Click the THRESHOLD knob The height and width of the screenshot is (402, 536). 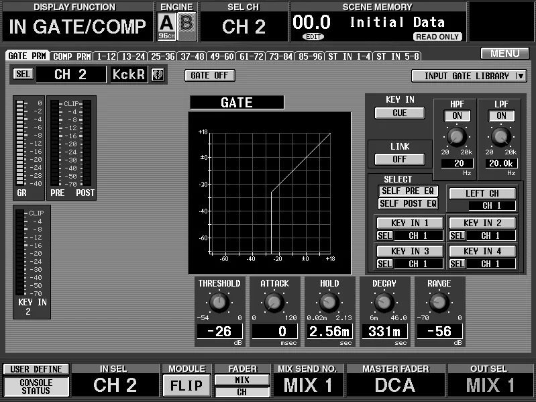(x=219, y=303)
